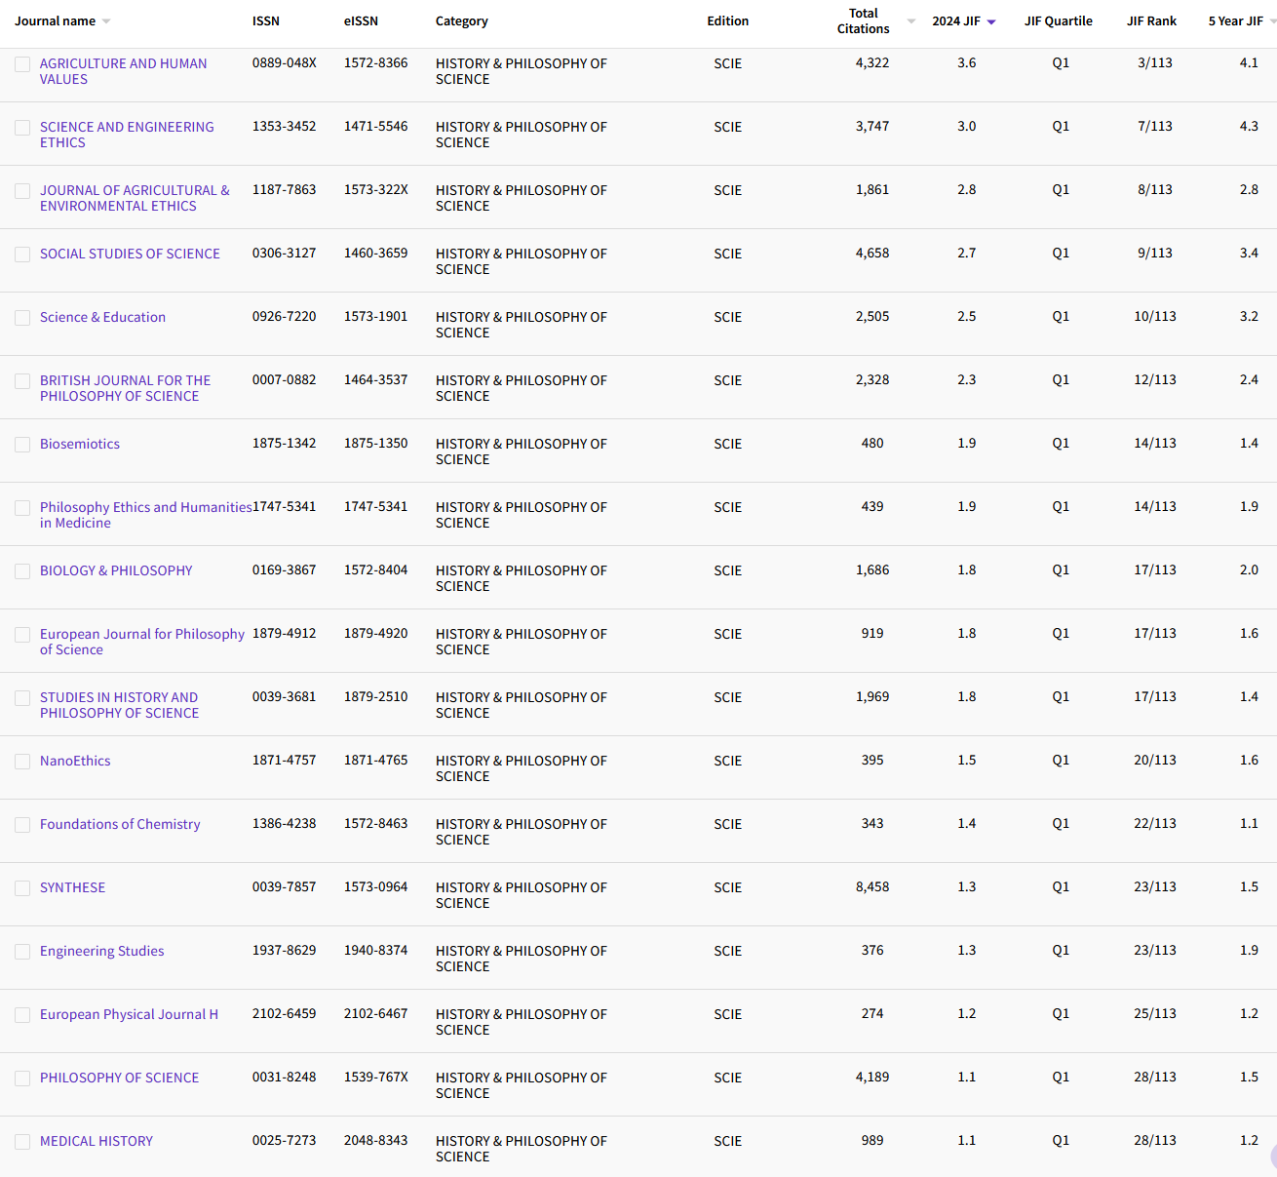Open the Journal name sort dropdown arrow
1277x1177 pixels.
[106, 20]
